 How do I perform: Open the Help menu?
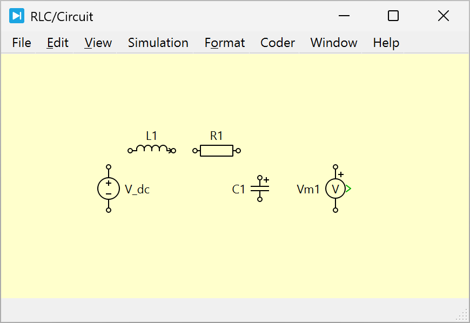click(386, 43)
